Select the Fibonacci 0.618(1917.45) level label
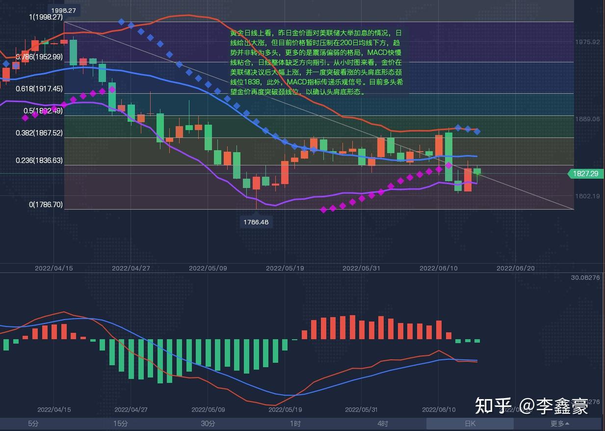This screenshot has height=431, width=605. [39, 89]
